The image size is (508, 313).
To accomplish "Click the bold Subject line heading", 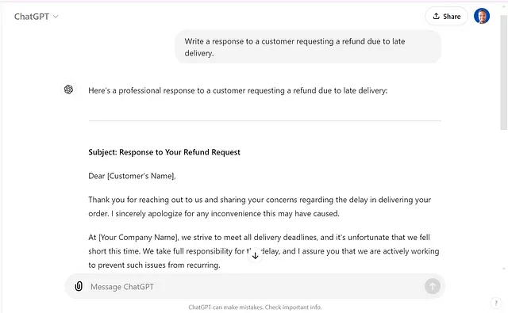I will 164,152.
